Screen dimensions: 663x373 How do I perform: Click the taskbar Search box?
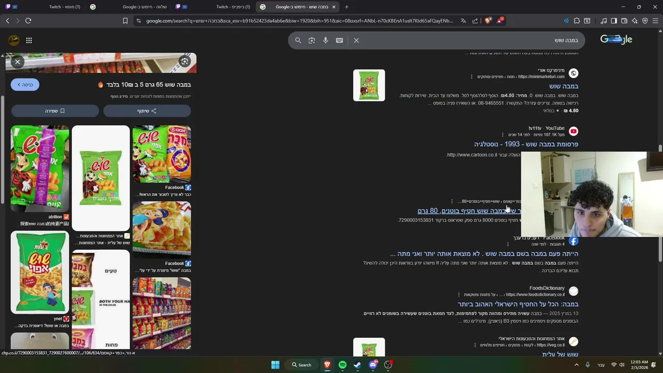301,365
